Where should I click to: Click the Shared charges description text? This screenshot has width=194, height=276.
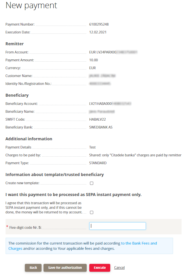pos(135,155)
